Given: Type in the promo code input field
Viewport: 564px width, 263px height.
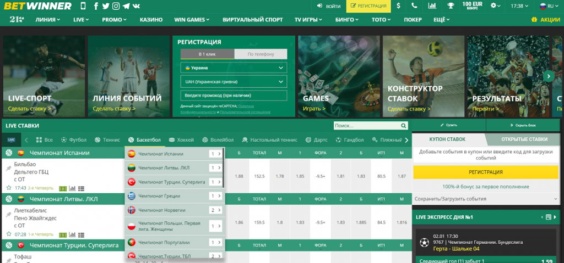Looking at the screenshot, I should [234, 96].
